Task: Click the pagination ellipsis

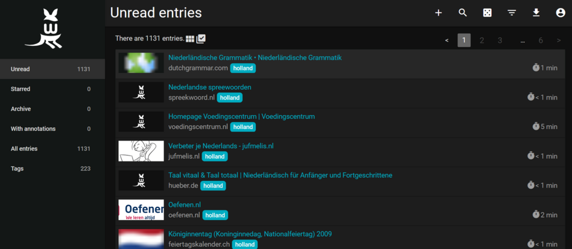Action: point(523,41)
